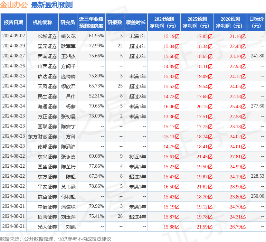
Task: Click 2024 forecast 14.89亿
Action: (171, 66)
